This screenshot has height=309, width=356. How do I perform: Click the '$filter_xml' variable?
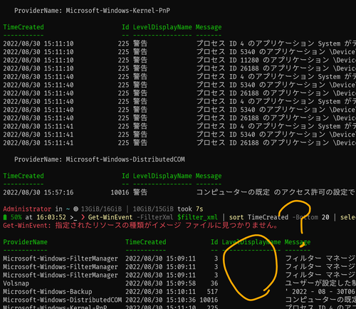click(197, 217)
